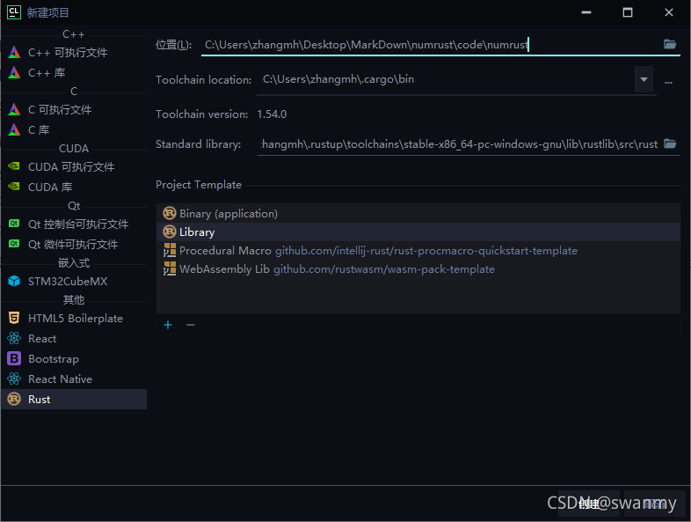Click the Qt icon beside Qt 微件可执行文件
Viewport: 691px width, 522px height.
click(x=14, y=244)
